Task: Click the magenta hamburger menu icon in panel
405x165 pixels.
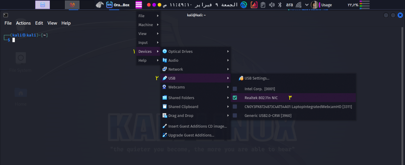Action: 139,5
